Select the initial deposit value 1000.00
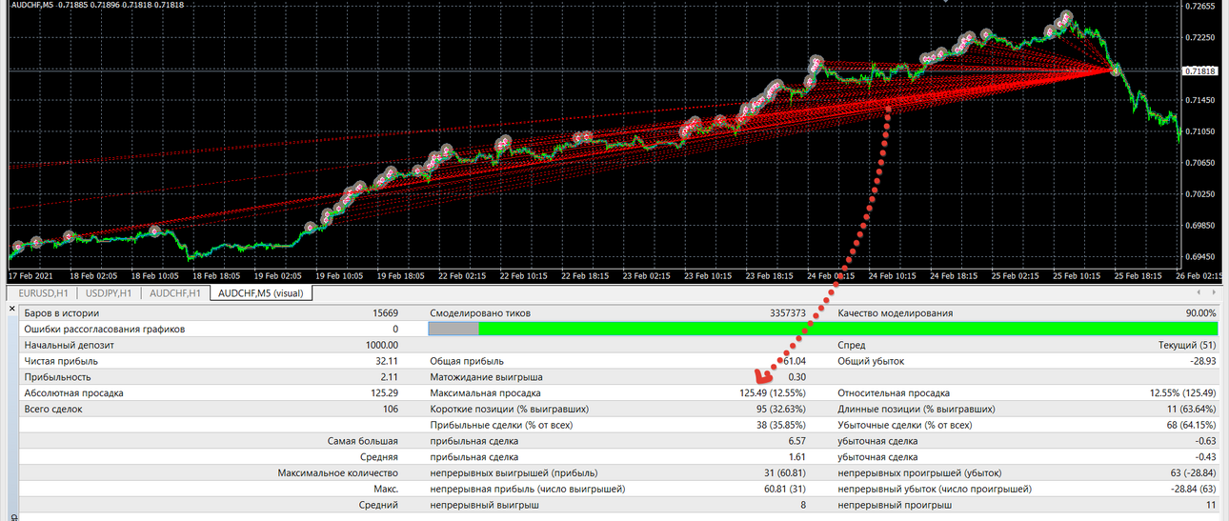The image size is (1229, 521). (x=381, y=345)
